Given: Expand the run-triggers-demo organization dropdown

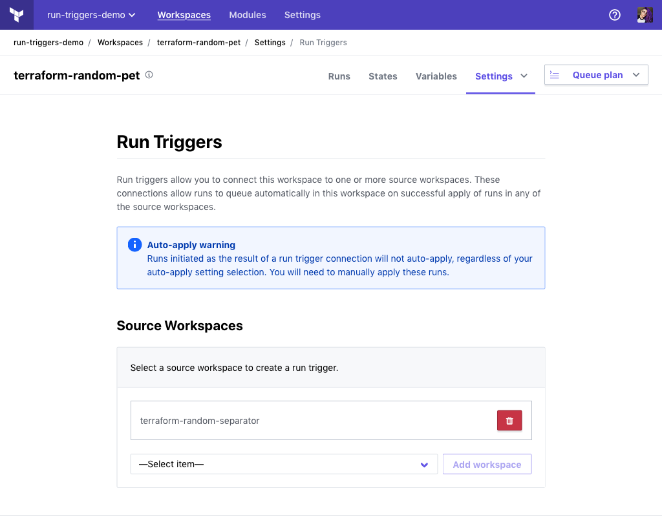Looking at the screenshot, I should tap(91, 15).
